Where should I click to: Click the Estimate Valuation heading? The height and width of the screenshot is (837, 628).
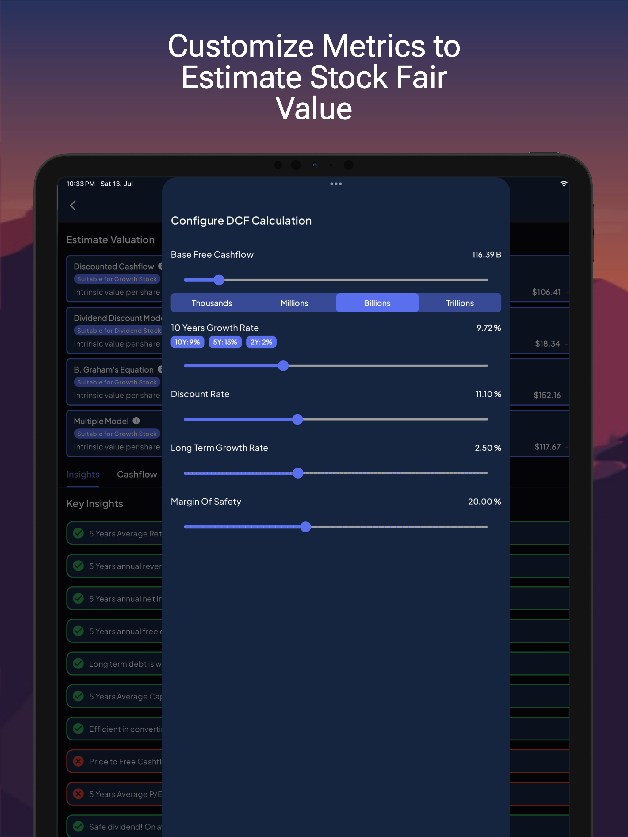click(111, 240)
